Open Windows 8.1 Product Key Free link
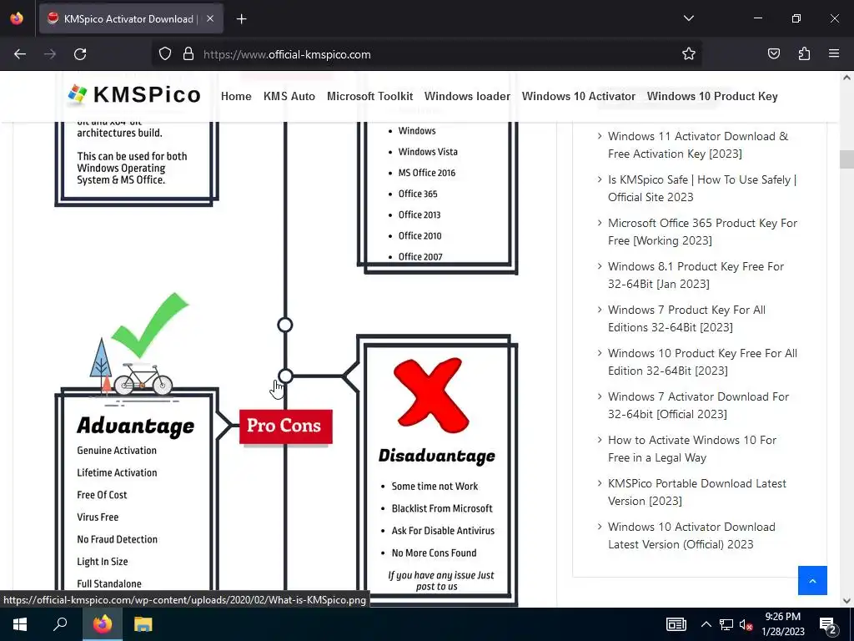The width and height of the screenshot is (854, 641). click(696, 275)
